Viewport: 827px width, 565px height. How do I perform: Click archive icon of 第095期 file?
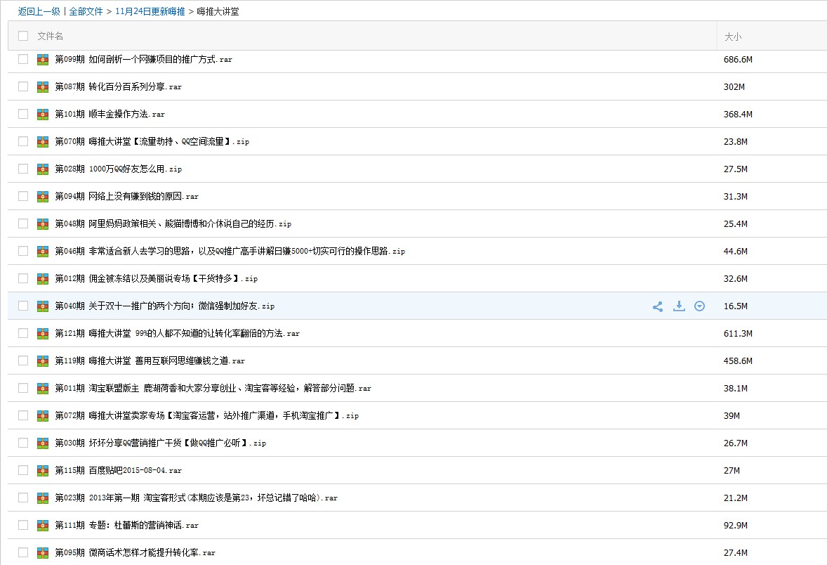[x=43, y=553]
